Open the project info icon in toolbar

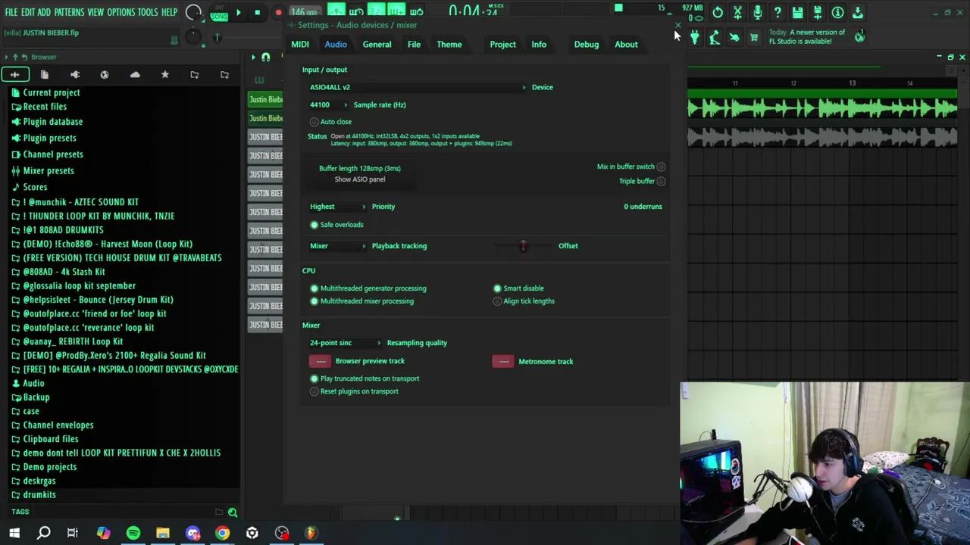point(837,12)
